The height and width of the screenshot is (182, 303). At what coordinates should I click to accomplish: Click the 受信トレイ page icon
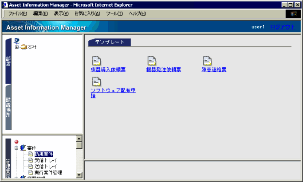31,160
